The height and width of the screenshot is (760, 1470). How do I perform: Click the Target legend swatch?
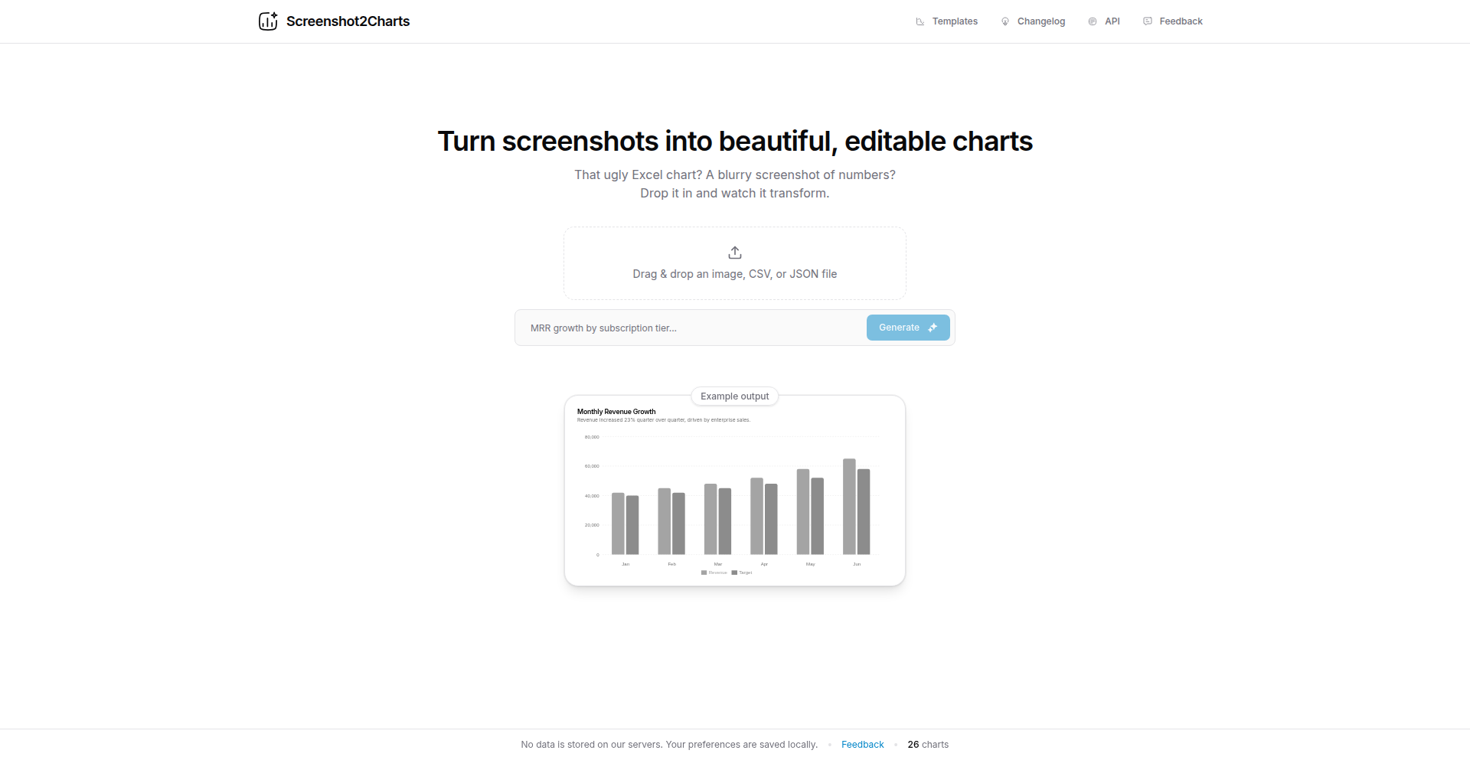(734, 572)
